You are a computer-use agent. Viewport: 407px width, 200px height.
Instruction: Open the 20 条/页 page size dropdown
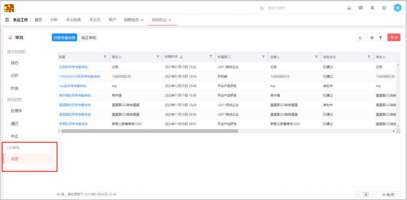(x=390, y=194)
